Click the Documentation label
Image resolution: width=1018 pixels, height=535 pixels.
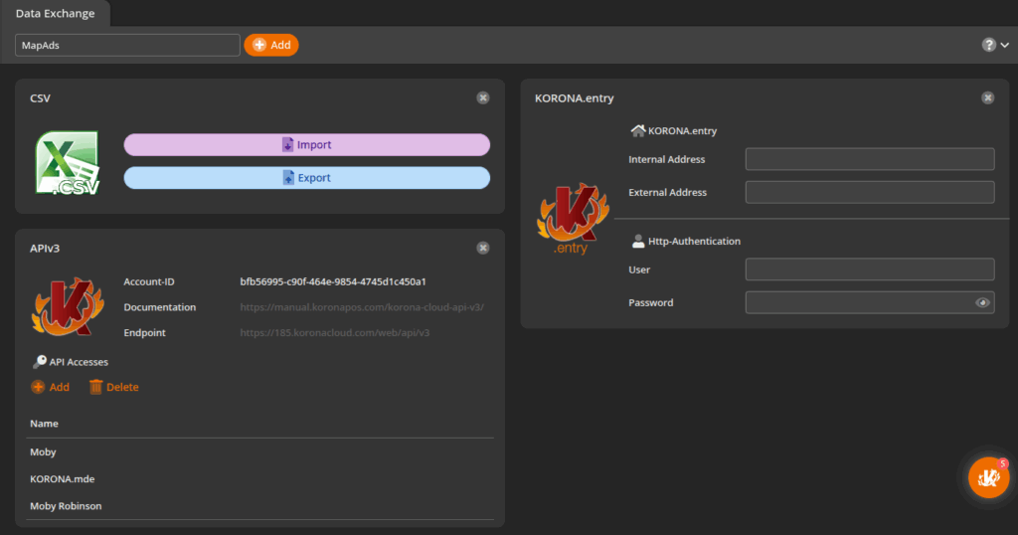tap(160, 307)
